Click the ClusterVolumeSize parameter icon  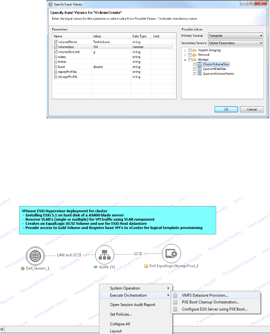click(200, 64)
